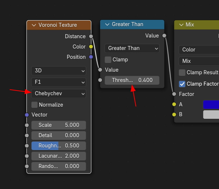Viewport: 219px width, 189px height.
Task: Click the Scale value field
Action: (59, 125)
